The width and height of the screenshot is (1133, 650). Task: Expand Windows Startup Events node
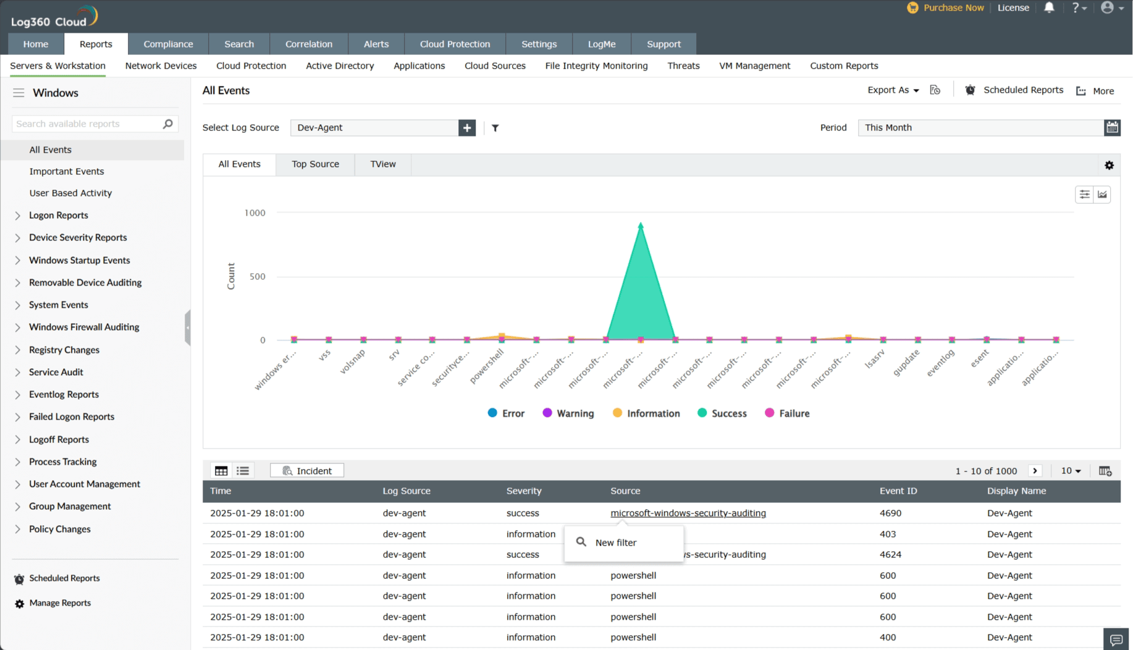(17, 261)
